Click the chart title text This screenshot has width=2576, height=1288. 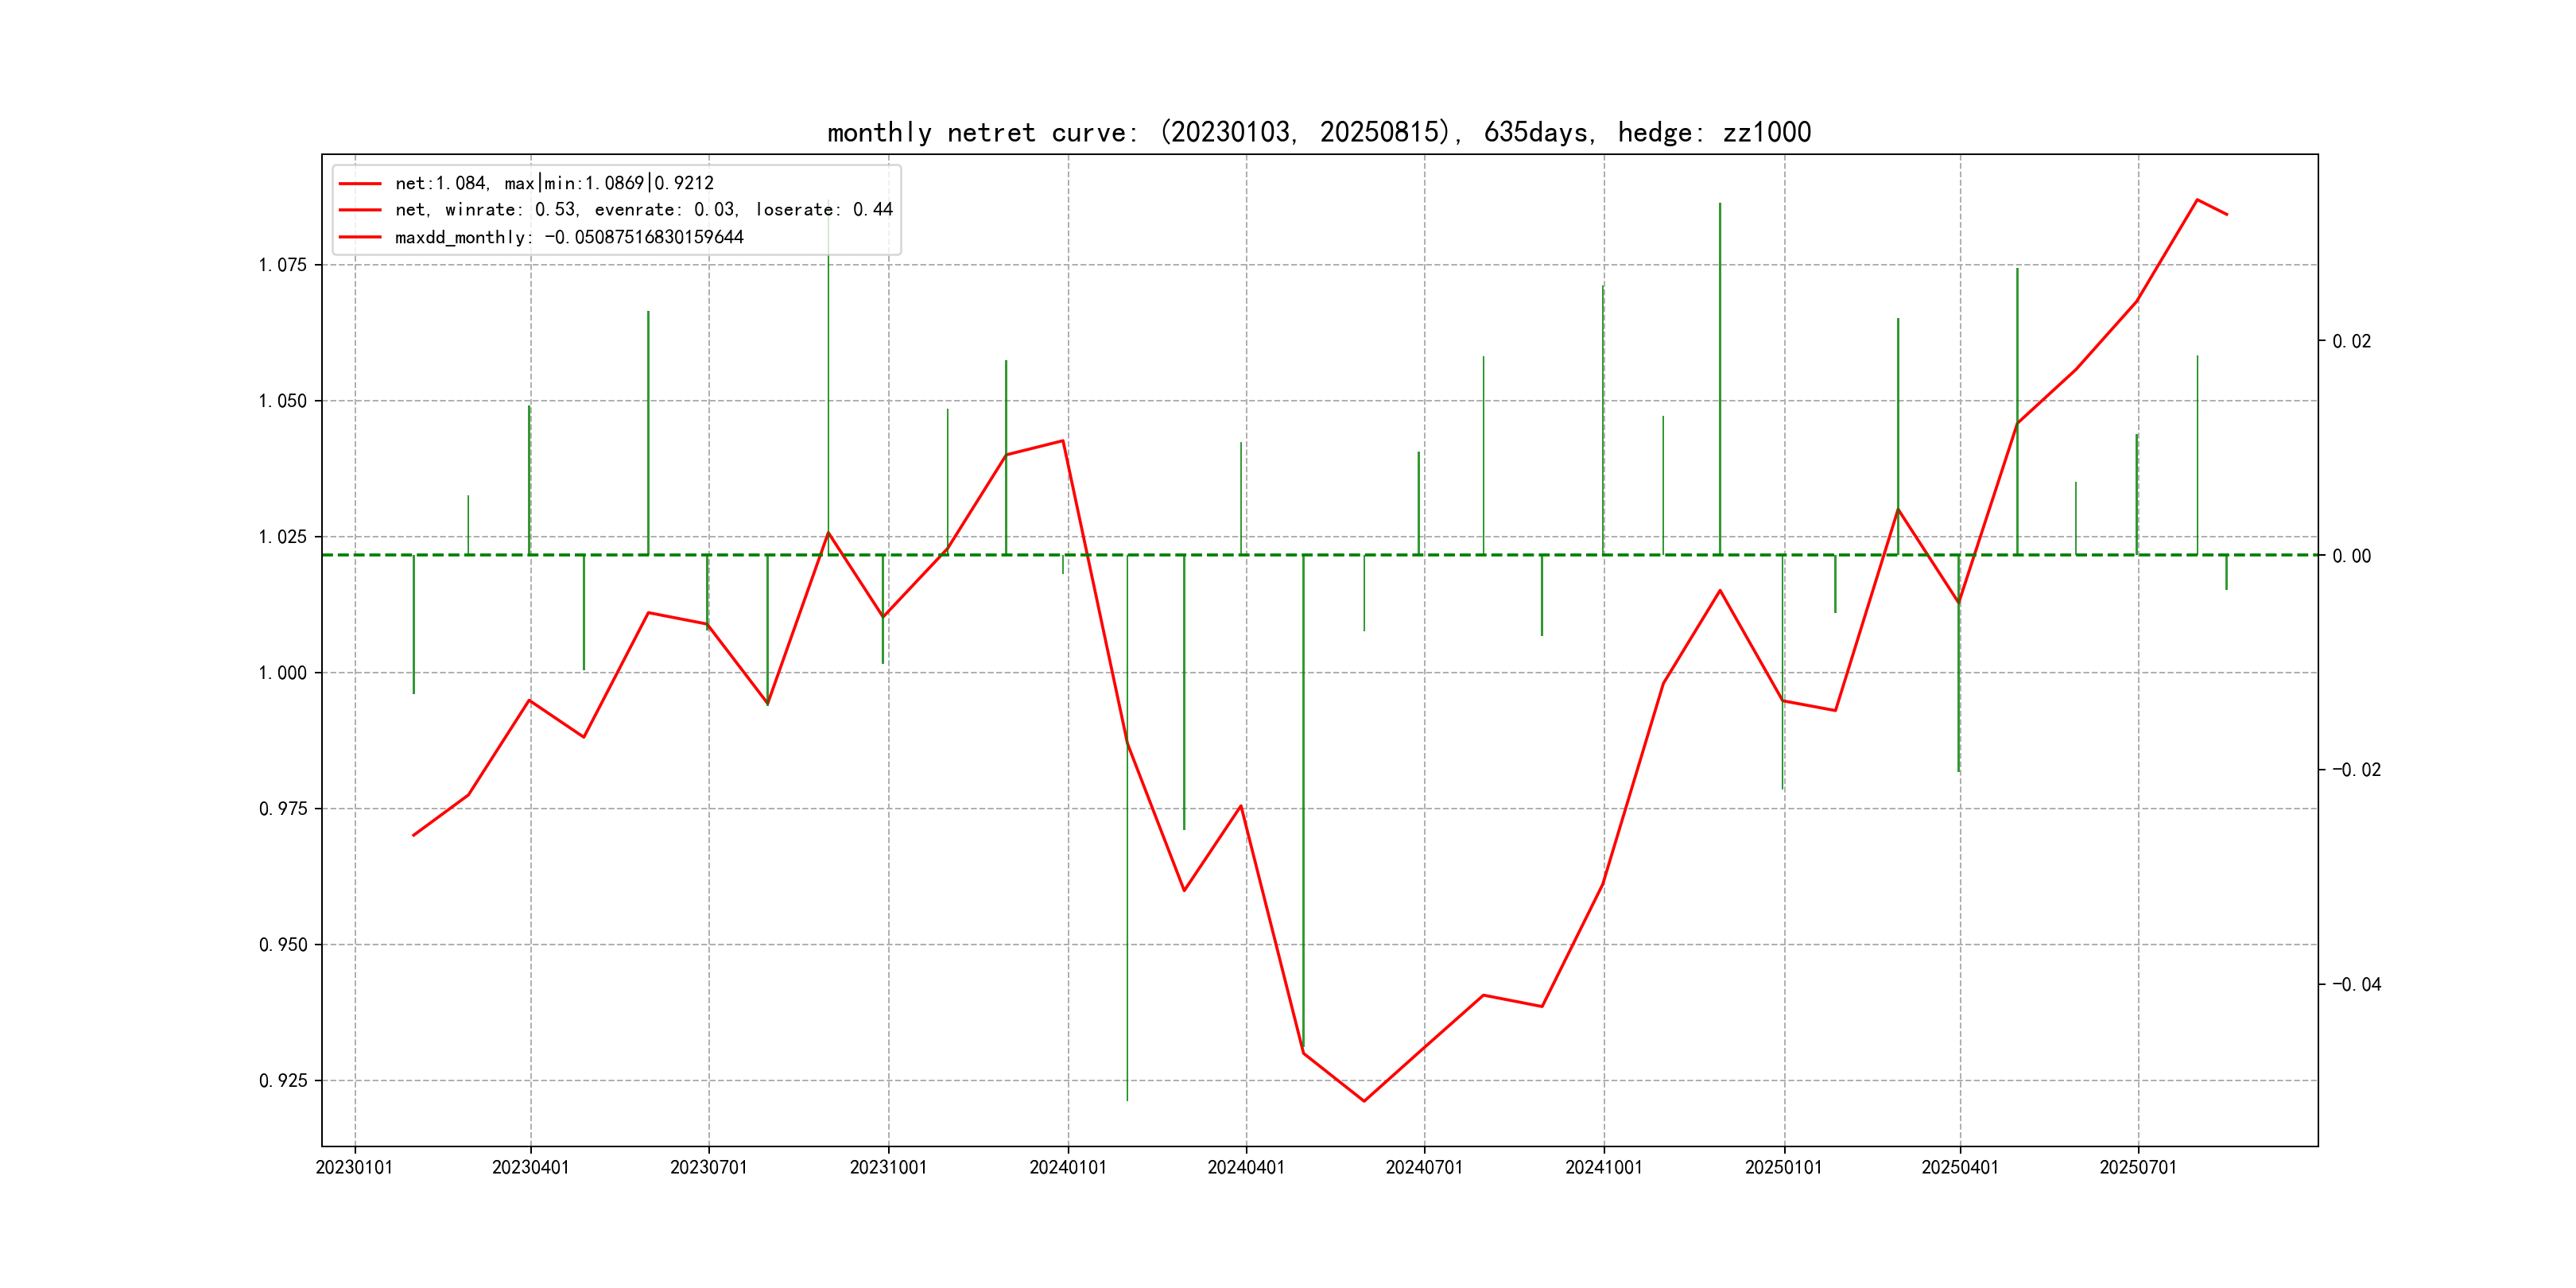pyautogui.click(x=1318, y=132)
